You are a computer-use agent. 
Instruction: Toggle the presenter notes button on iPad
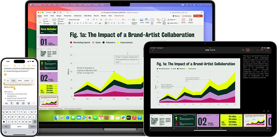click(x=248, y=50)
